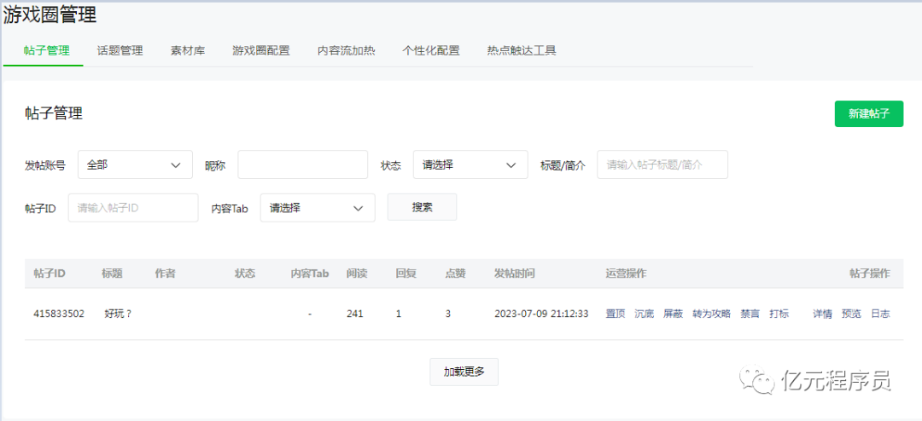Image resolution: width=922 pixels, height=421 pixels.
Task: Click the 游戏圈管理 page heading
Action: pyautogui.click(x=50, y=15)
